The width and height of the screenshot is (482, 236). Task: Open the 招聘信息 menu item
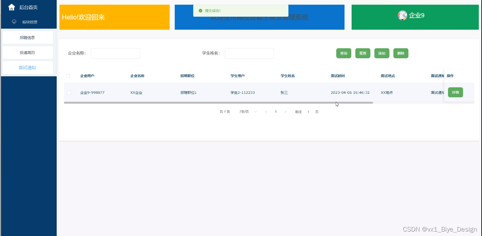pyautogui.click(x=28, y=38)
